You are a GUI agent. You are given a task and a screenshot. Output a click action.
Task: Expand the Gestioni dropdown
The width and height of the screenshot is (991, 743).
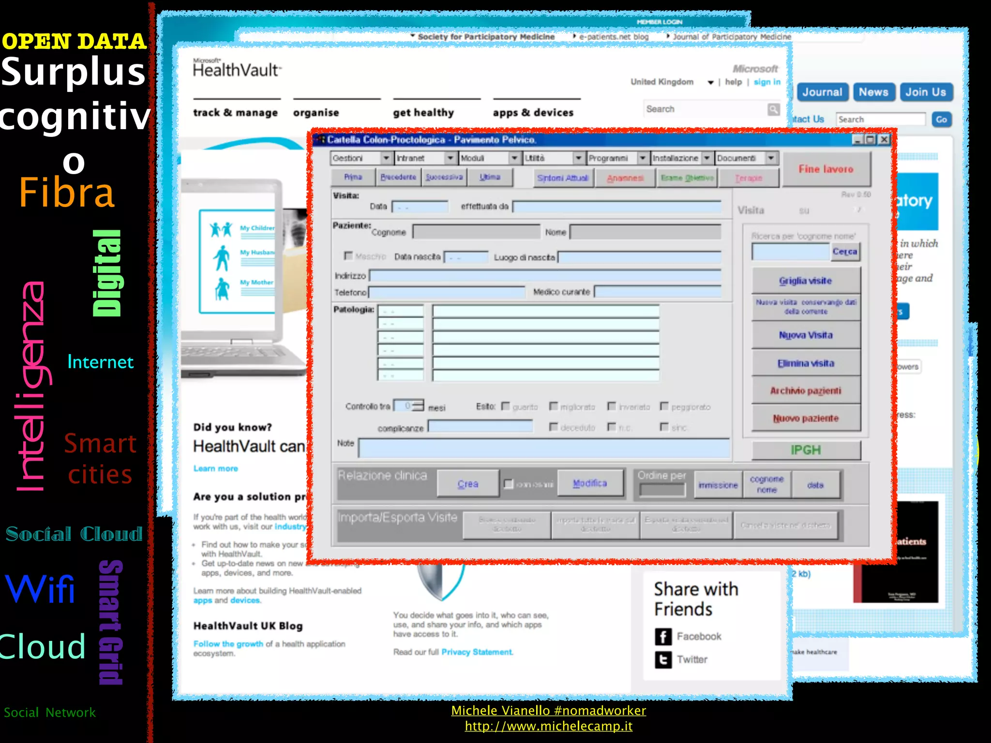tap(386, 158)
